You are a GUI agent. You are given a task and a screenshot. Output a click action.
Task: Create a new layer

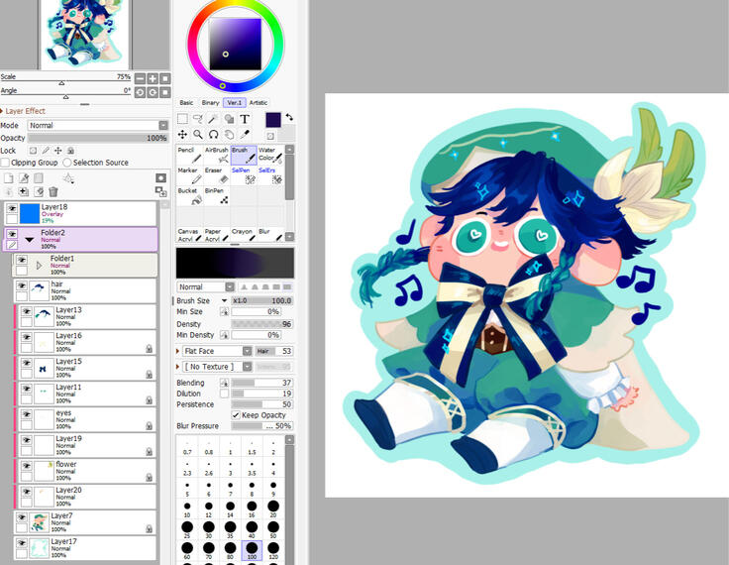coord(8,177)
